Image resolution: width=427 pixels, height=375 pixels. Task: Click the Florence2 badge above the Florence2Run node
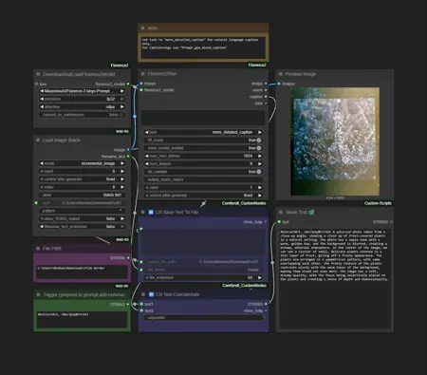[257, 66]
